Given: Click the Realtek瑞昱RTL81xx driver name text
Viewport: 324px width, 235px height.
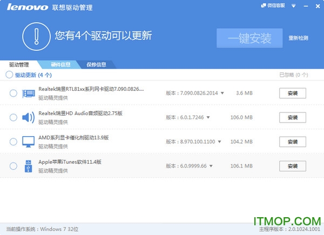Looking at the screenshot, I should pos(91,89).
